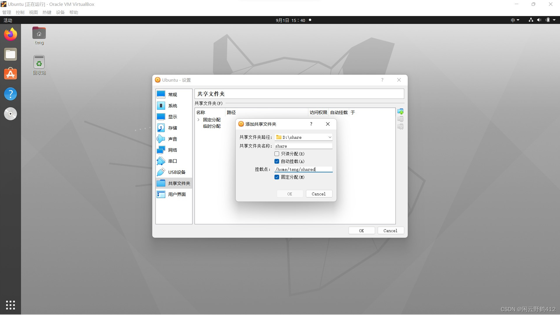Image resolution: width=560 pixels, height=315 pixels.
Task: Click help question mark in Ubuntu 设置 window
Action: pos(382,80)
